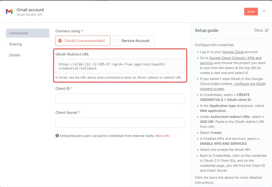Screen dimensions: 272x187
Task: Focus the Client ID input field
Action: pos(120,99)
